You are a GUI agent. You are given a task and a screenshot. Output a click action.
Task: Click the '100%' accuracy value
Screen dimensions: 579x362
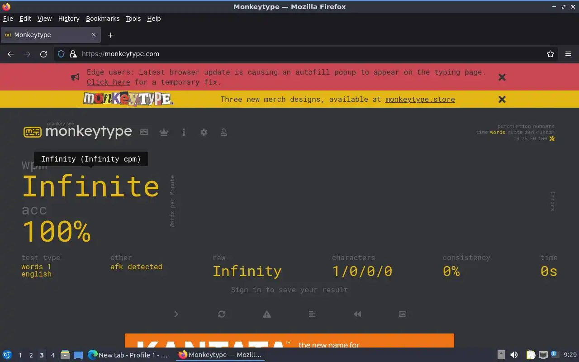click(56, 231)
